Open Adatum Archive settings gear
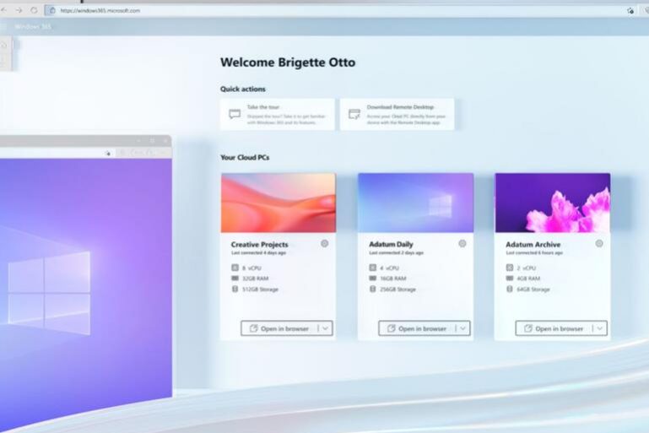 pos(598,244)
